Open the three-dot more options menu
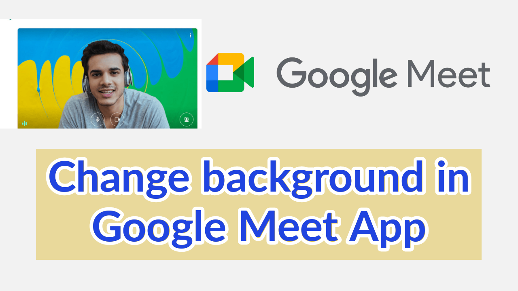The image size is (518, 291). (x=191, y=36)
